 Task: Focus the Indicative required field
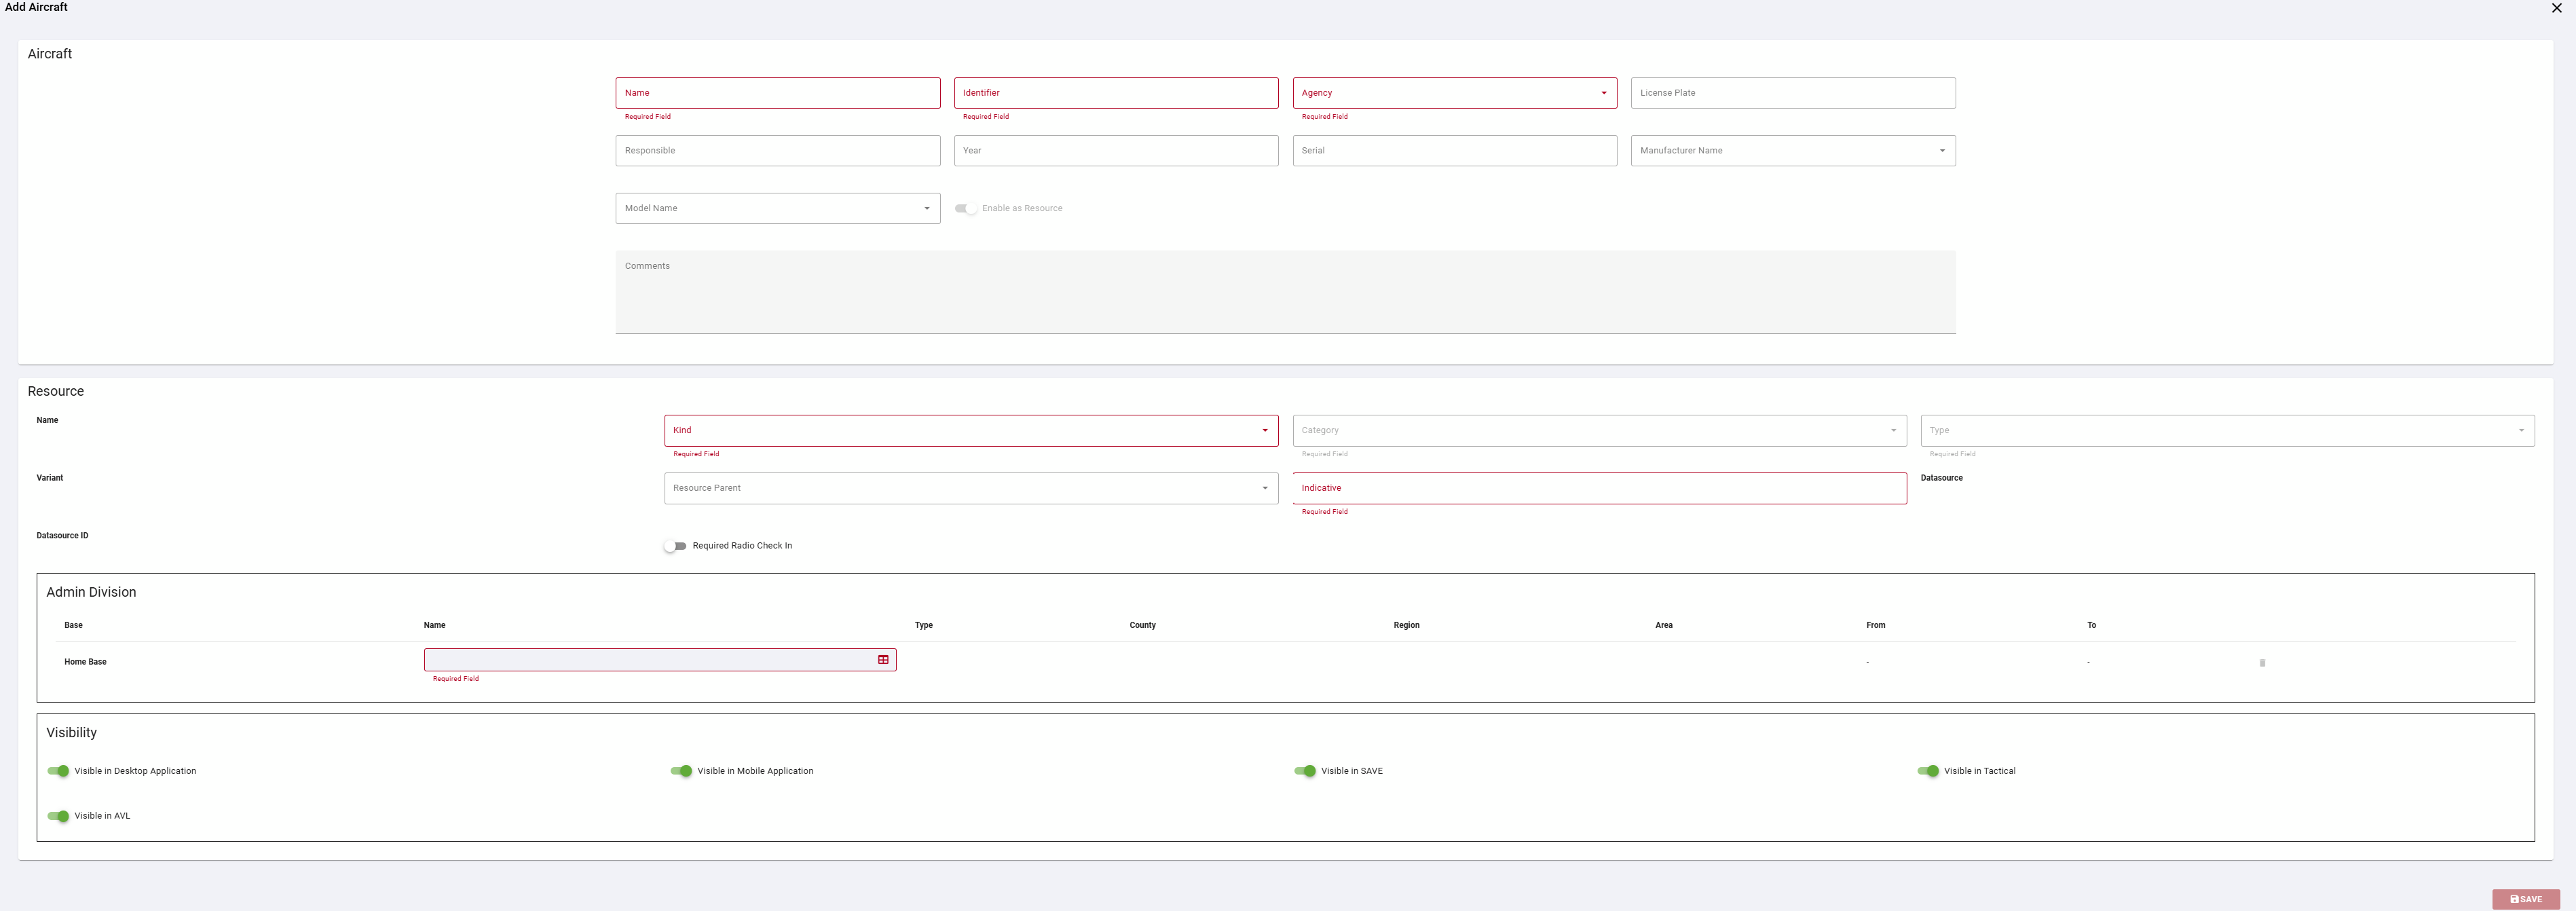pyautogui.click(x=1599, y=488)
